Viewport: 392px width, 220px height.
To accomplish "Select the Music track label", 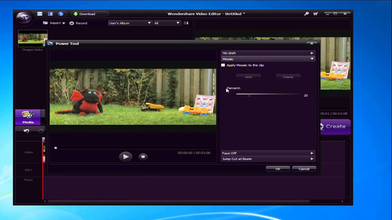I will pyautogui.click(x=28, y=180).
